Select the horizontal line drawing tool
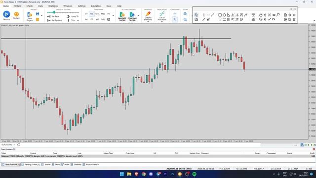 (208, 15)
